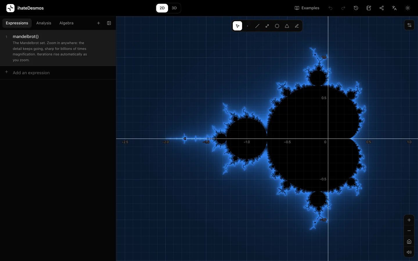Undo the last action
Image resolution: width=418 pixels, height=261 pixels.
[330, 8]
